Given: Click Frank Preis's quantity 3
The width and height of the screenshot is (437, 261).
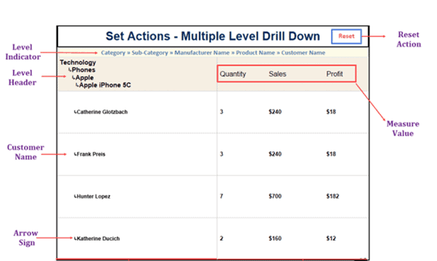Looking at the screenshot, I should pyautogui.click(x=221, y=154).
